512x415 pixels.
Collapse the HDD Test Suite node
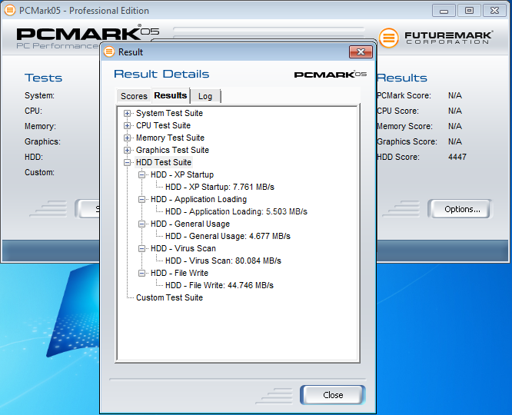point(127,163)
